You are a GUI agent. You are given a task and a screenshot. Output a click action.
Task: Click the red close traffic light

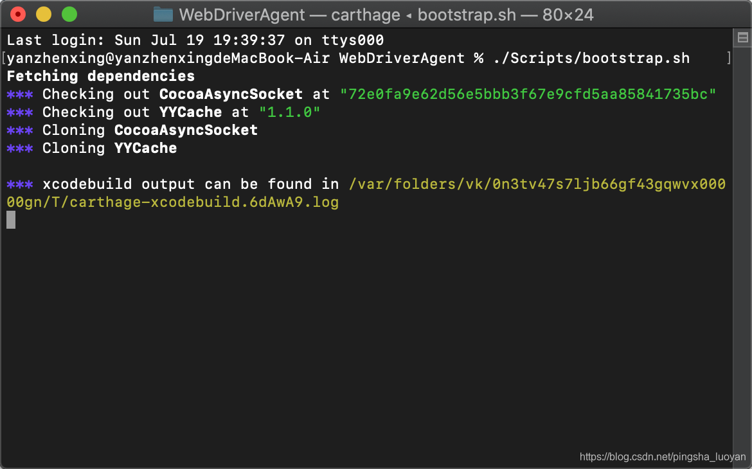tap(18, 13)
